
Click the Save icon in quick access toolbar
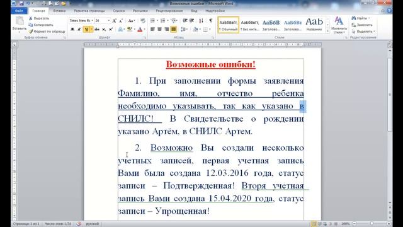(21, 3)
